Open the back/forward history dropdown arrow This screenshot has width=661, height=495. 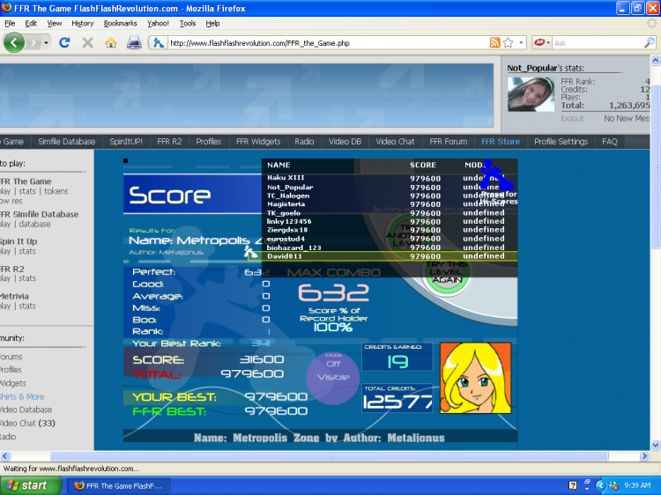(x=46, y=42)
